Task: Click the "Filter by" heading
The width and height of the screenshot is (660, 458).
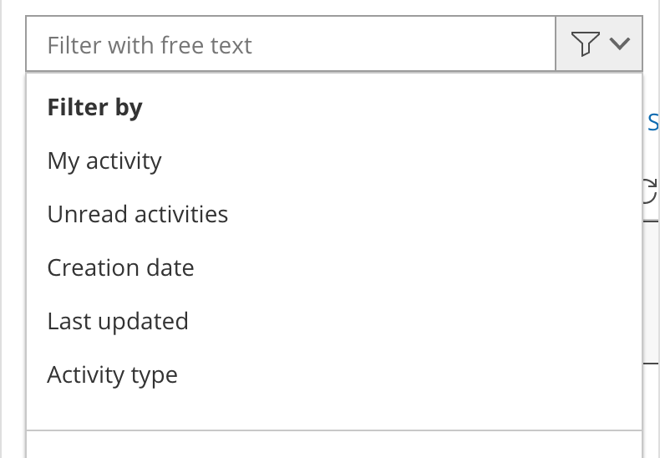Action: click(94, 107)
